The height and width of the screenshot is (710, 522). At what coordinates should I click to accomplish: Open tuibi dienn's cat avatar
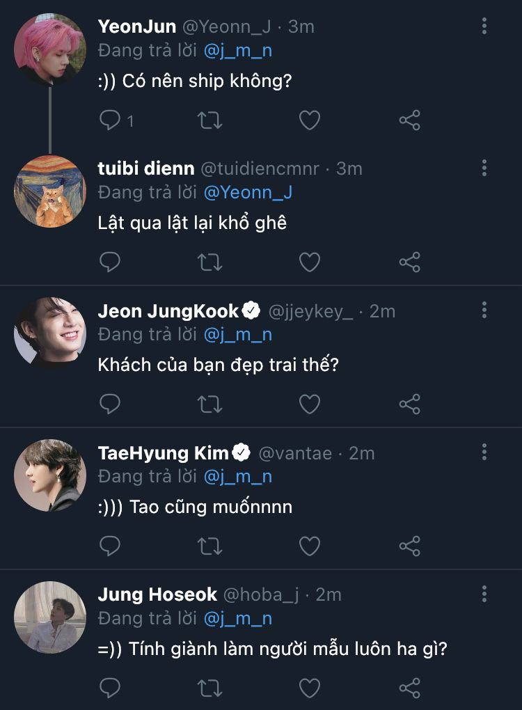(x=50, y=191)
